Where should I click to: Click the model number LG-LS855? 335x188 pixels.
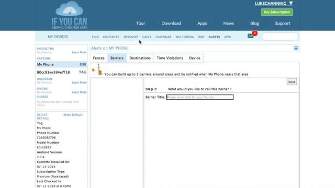tap(44, 147)
